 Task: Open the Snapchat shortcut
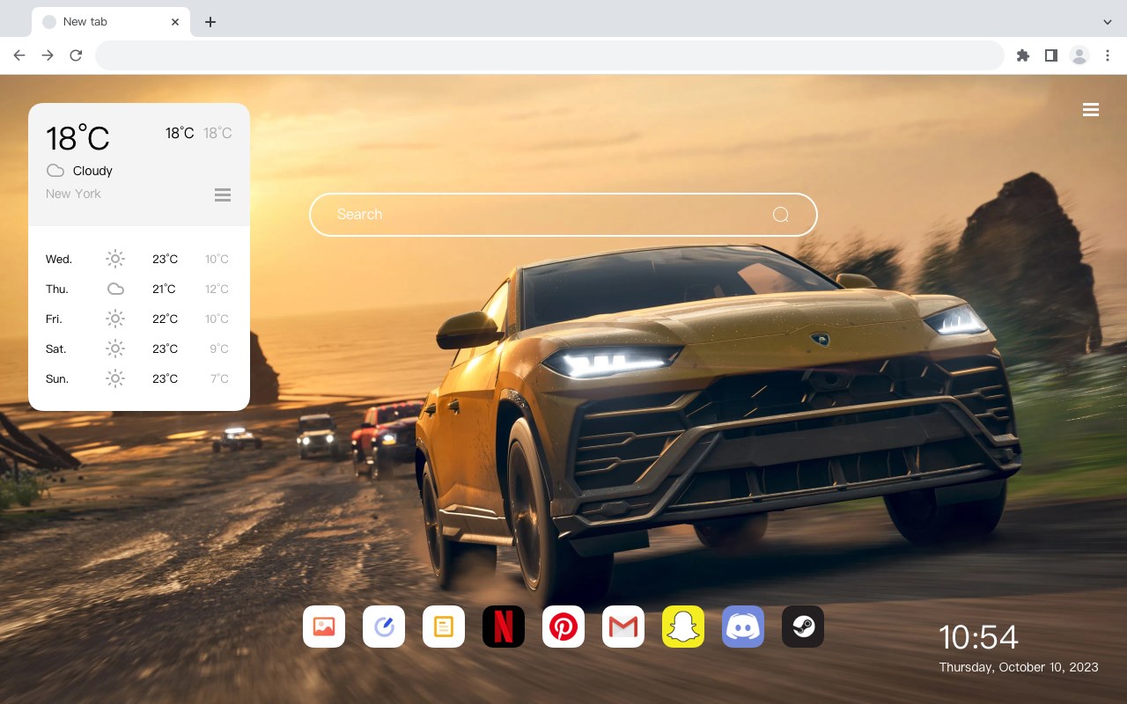pos(683,627)
